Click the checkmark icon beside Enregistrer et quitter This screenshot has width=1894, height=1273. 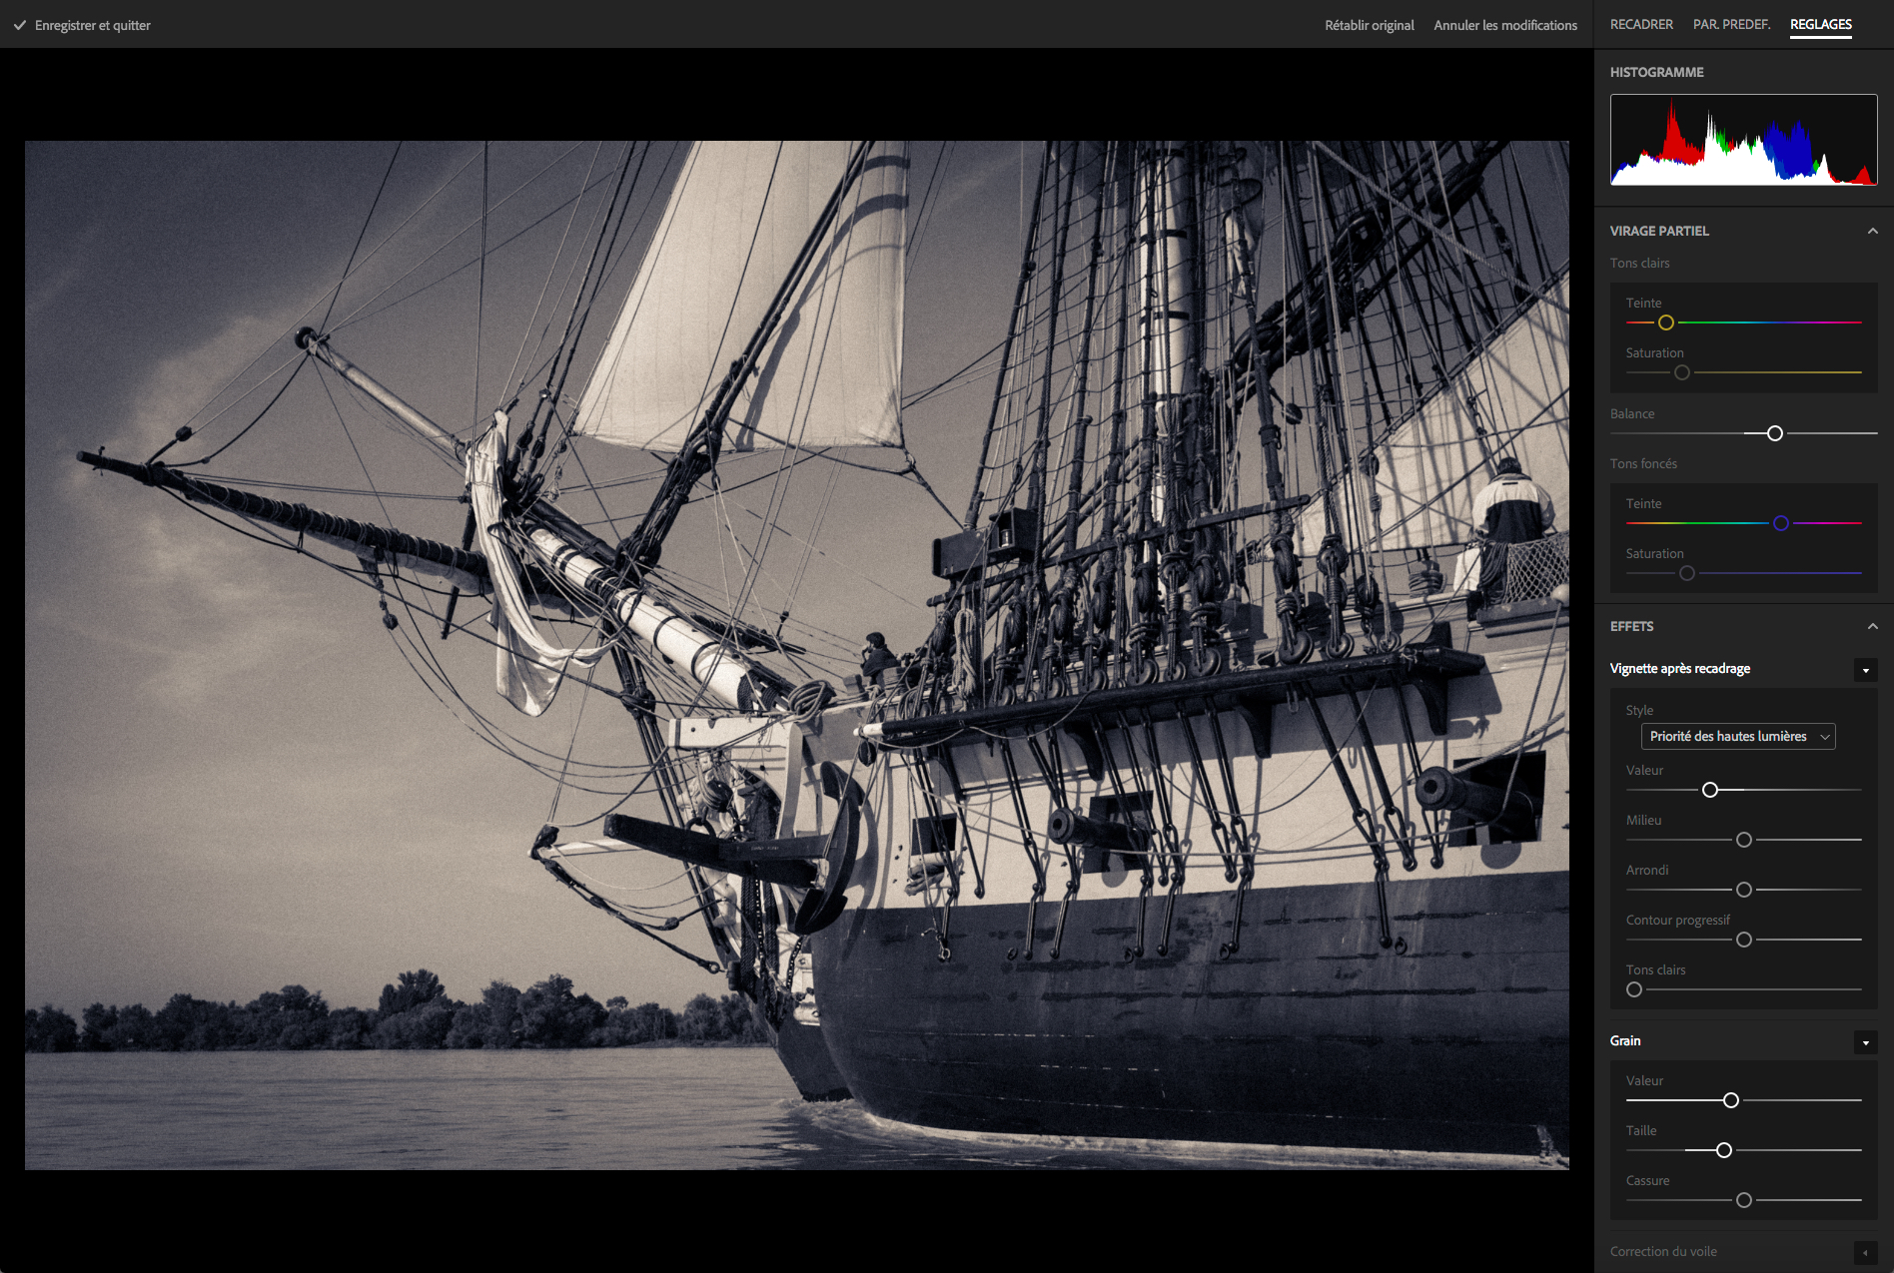20,25
